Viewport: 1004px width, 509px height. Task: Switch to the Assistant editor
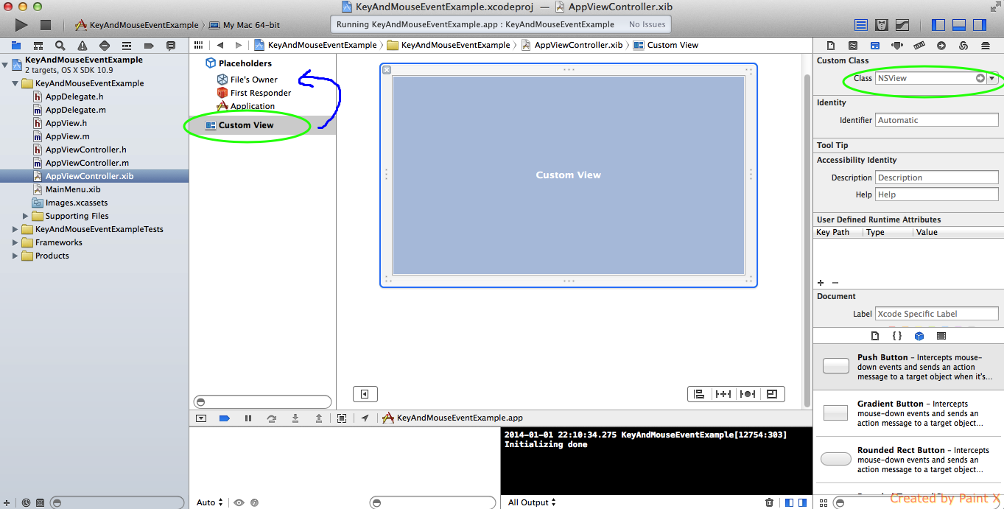882,24
